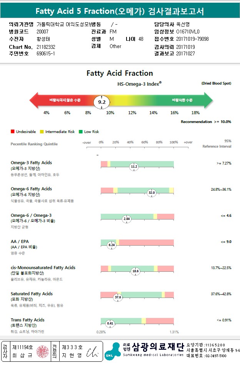Click the 9.2 HS-Omega-3 Index marker

[102, 102]
